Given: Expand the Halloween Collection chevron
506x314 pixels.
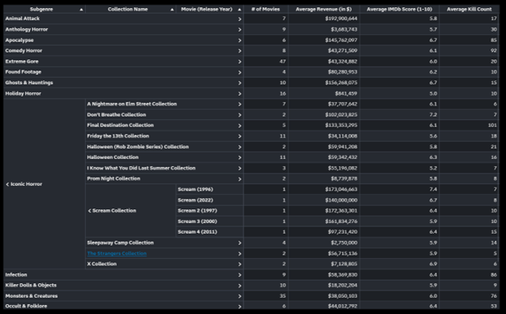Looking at the screenshot, I should [239, 157].
